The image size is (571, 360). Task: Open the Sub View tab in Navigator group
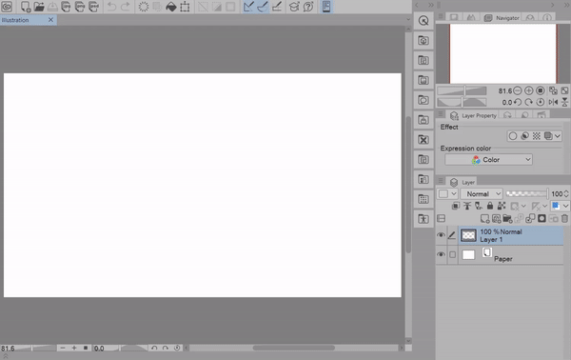[x=454, y=17]
